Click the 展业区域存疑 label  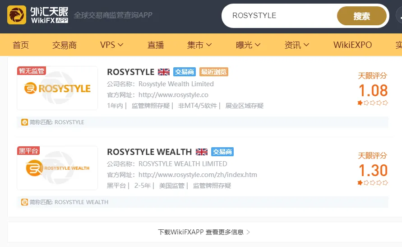click(x=245, y=106)
